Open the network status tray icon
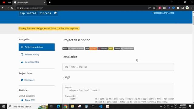 coord(168,106)
